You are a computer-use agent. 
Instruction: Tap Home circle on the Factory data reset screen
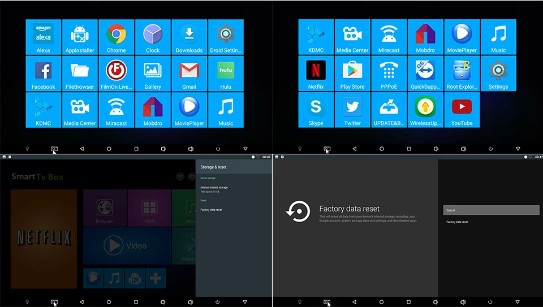pos(381,302)
